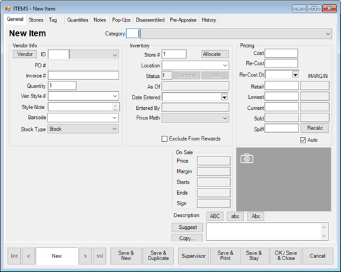The height and width of the screenshot is (272, 341).
Task: Click the Suggest description button
Action: (x=188, y=227)
